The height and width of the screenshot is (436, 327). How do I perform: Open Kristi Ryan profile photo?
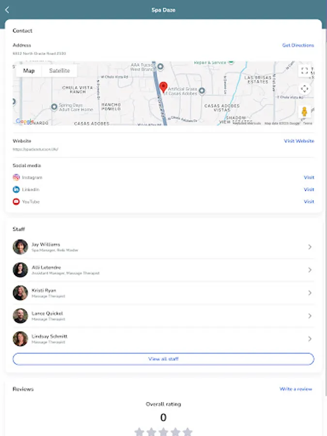point(20,293)
